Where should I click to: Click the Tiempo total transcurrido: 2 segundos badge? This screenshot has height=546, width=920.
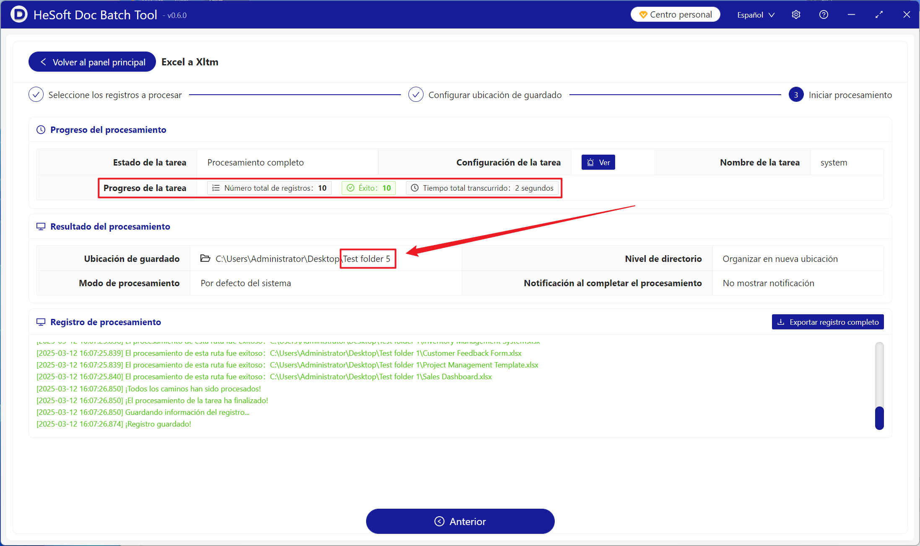click(482, 188)
